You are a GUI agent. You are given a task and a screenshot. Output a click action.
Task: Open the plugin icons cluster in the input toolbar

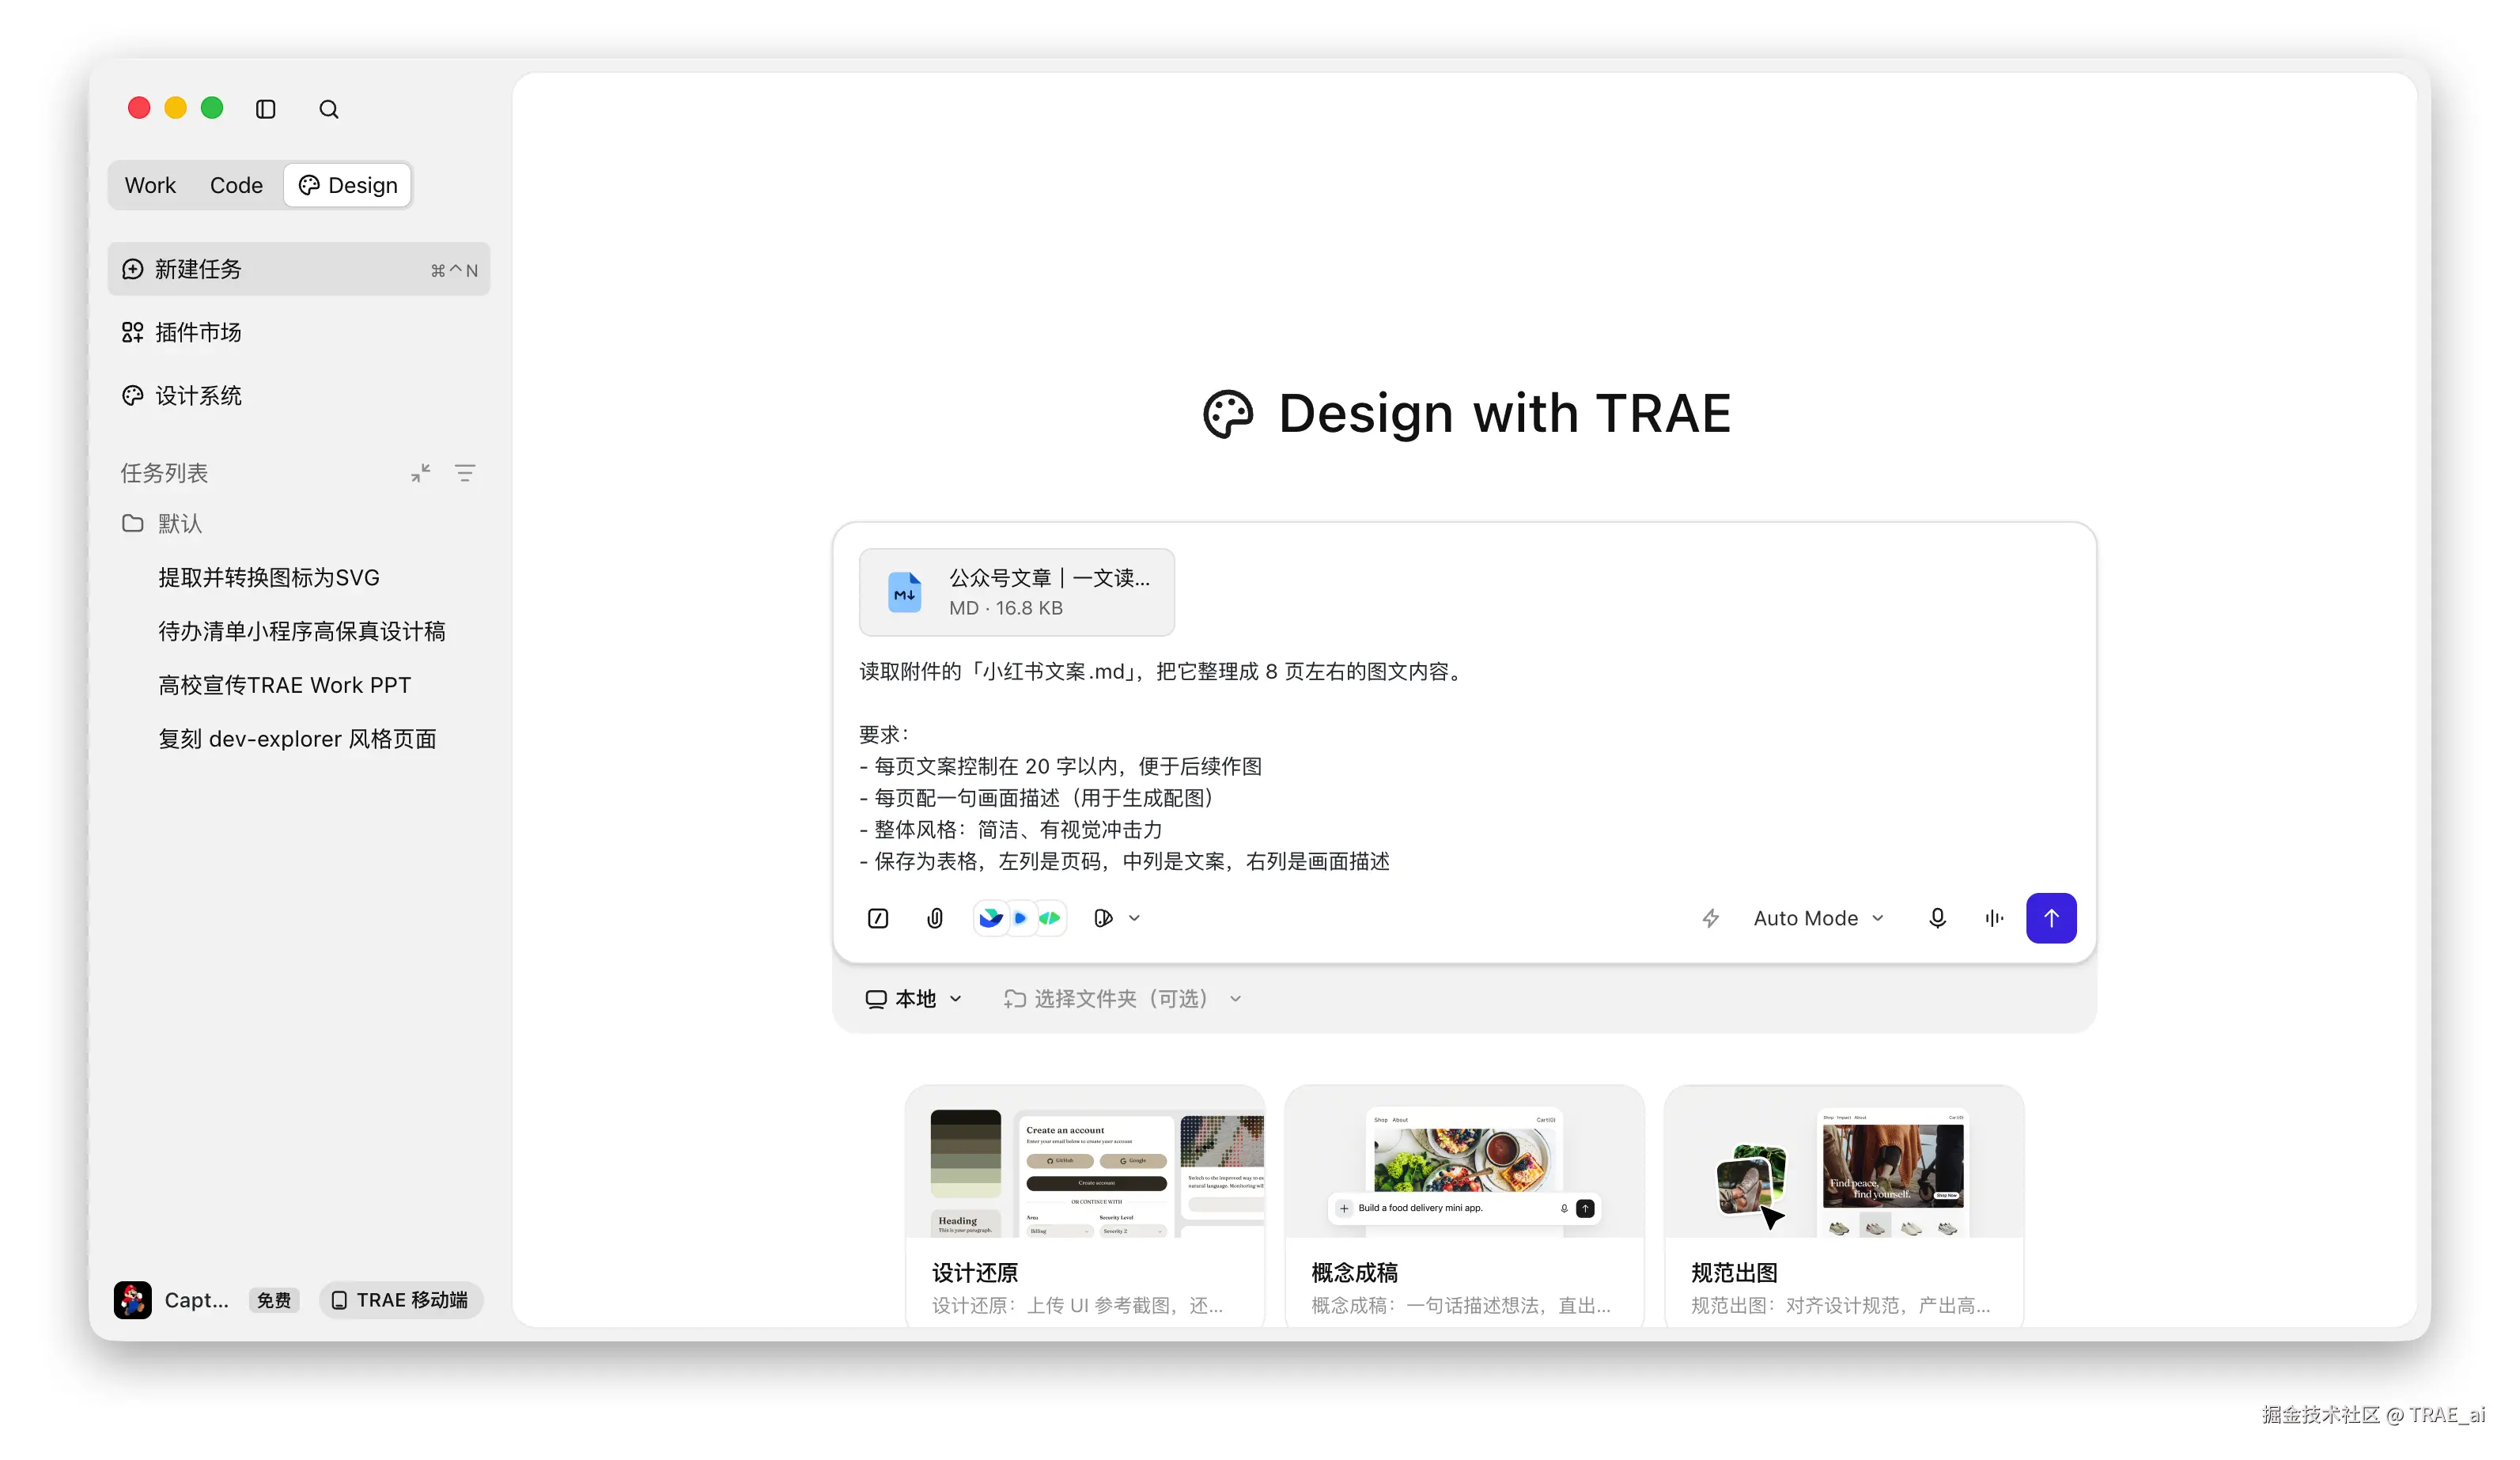(x=1019, y=918)
